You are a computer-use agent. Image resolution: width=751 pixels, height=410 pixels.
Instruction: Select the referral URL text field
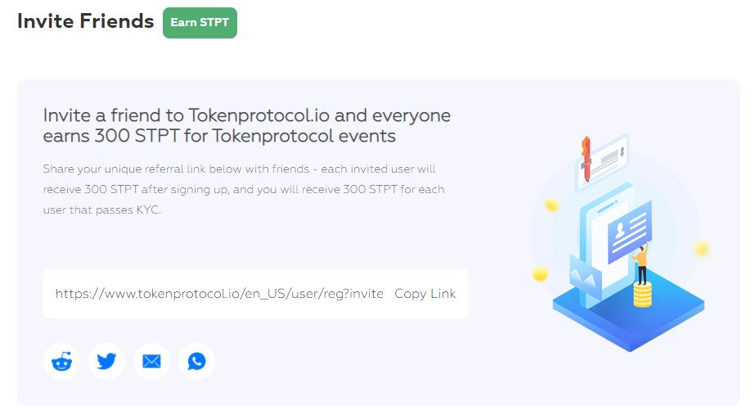pos(218,294)
